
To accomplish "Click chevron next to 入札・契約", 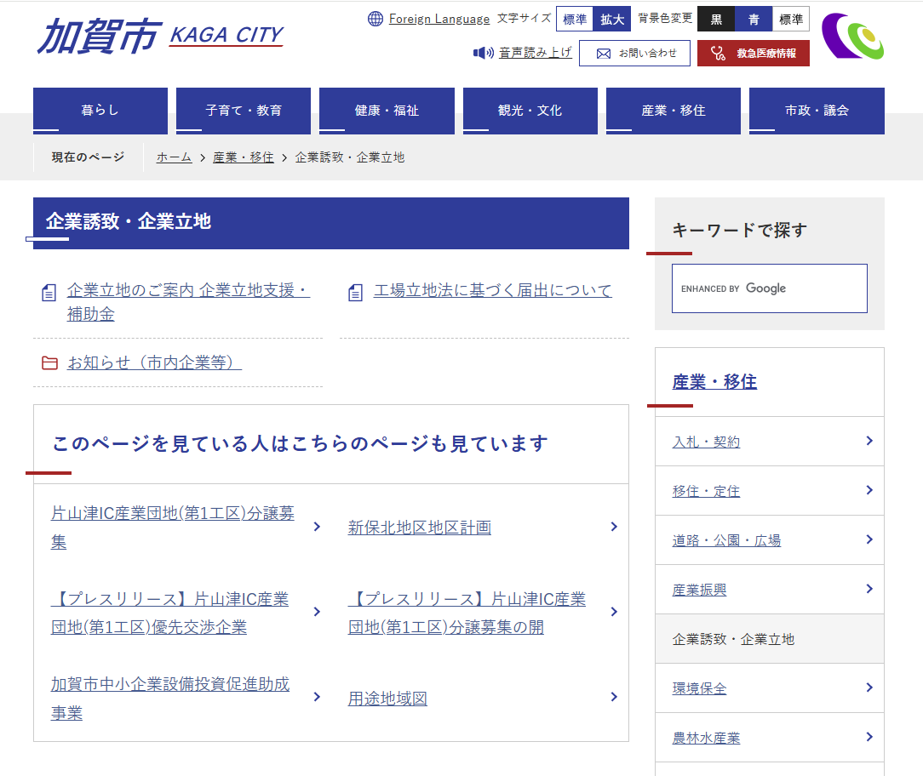I will pos(869,441).
